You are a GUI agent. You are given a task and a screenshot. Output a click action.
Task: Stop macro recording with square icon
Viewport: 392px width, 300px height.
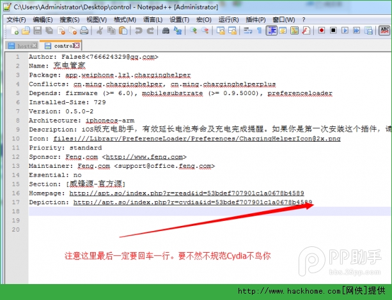(x=333, y=31)
